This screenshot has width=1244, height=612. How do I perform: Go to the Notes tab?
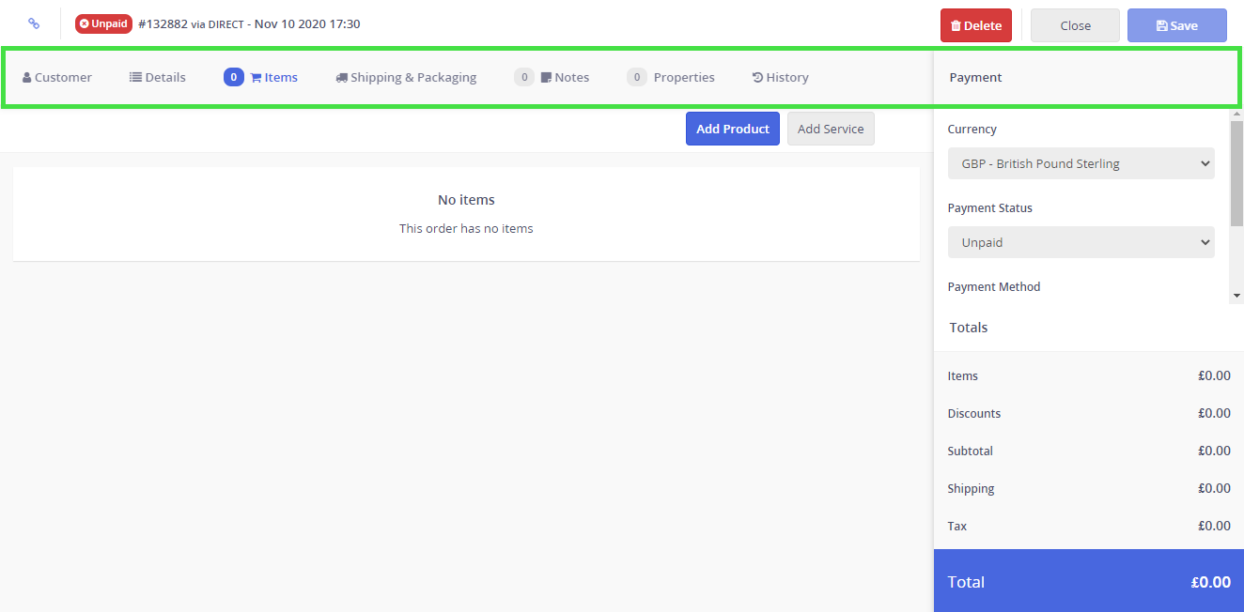566,78
